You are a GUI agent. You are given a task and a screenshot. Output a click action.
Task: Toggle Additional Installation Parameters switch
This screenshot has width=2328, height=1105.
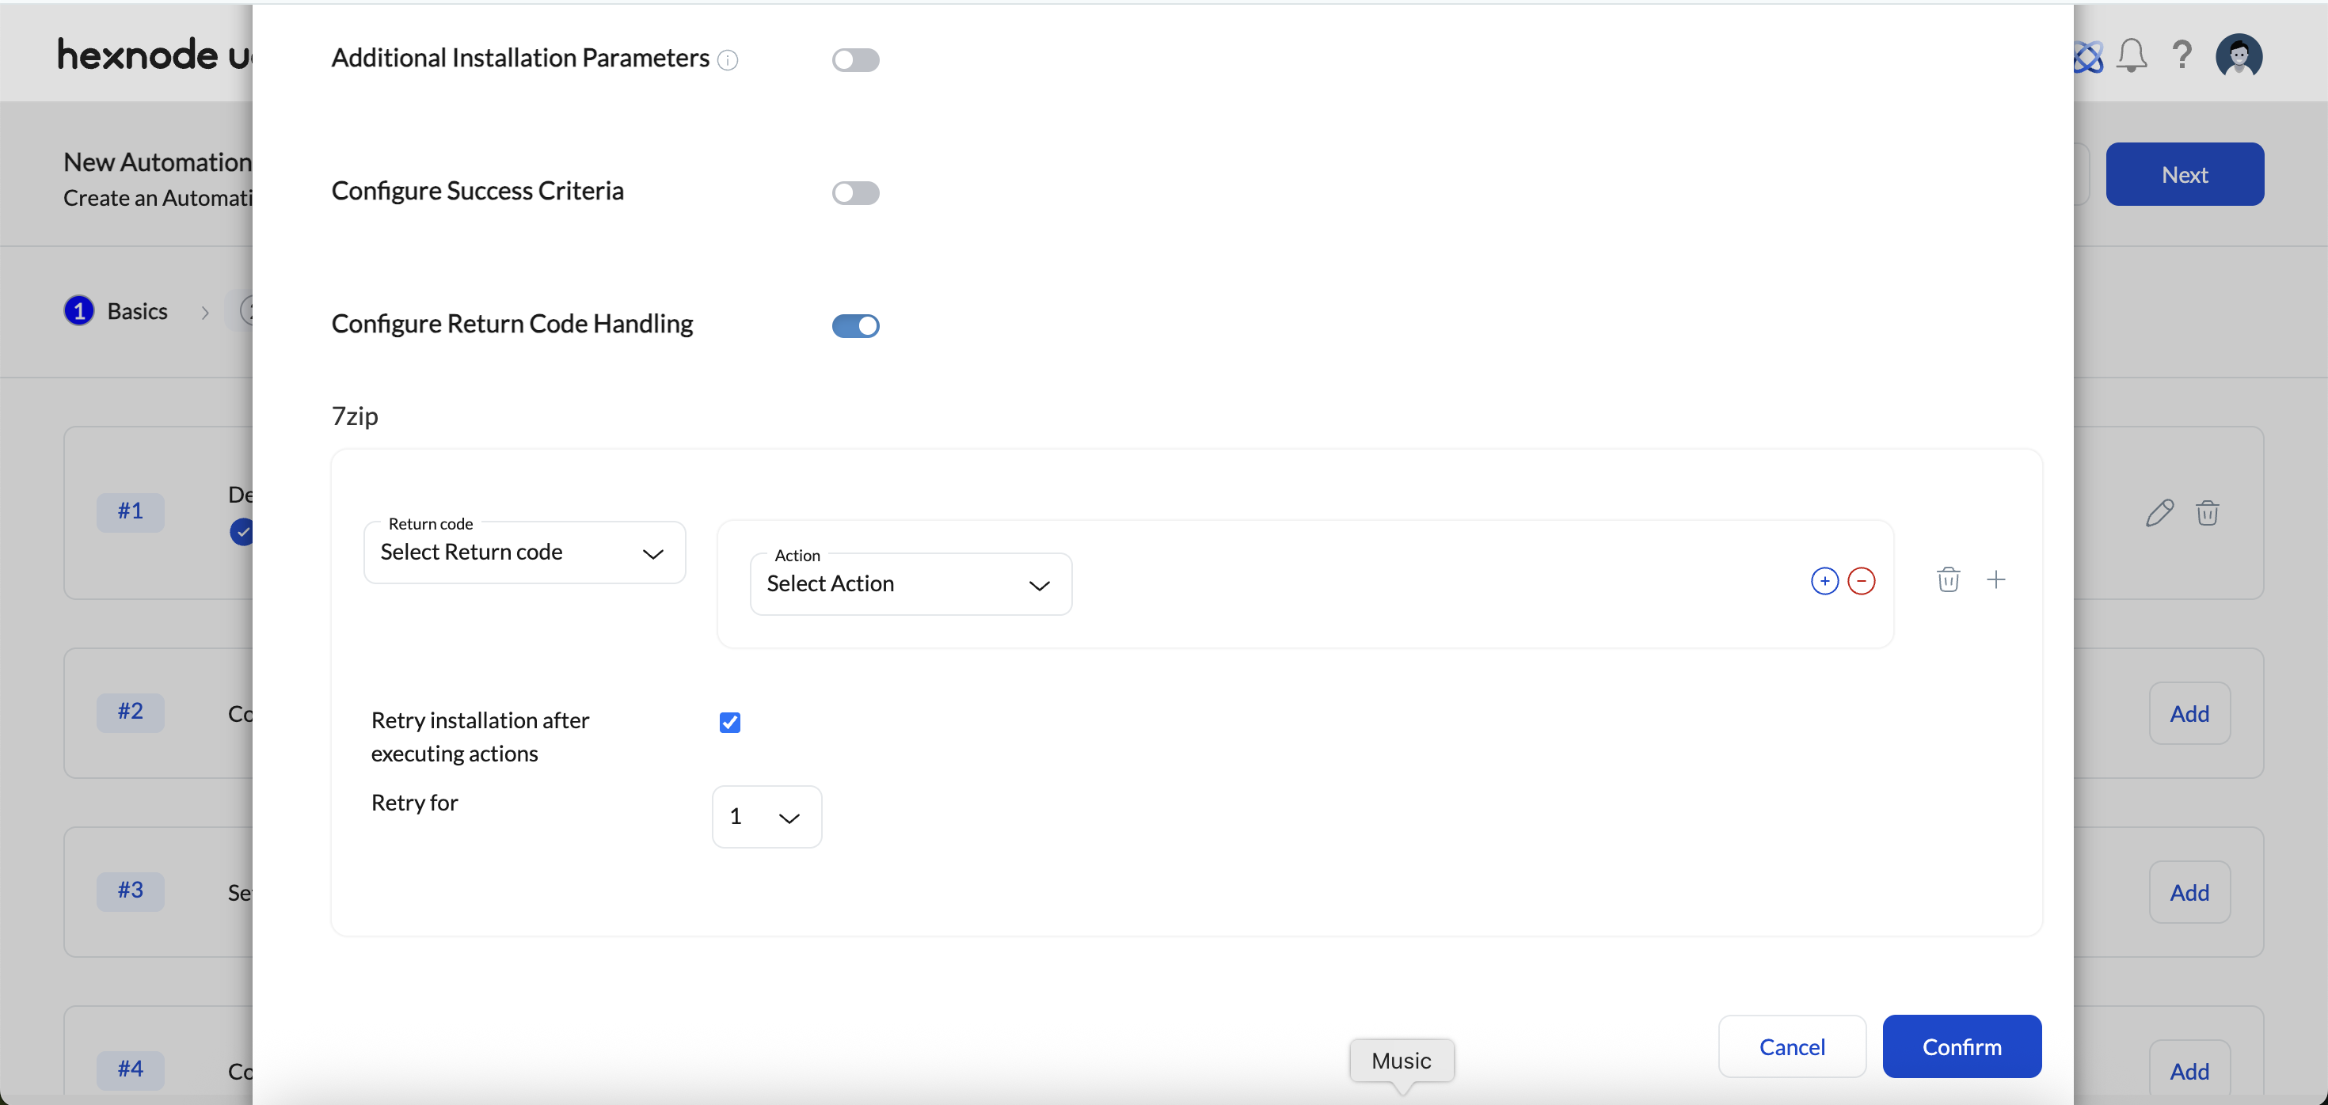pyautogui.click(x=855, y=59)
